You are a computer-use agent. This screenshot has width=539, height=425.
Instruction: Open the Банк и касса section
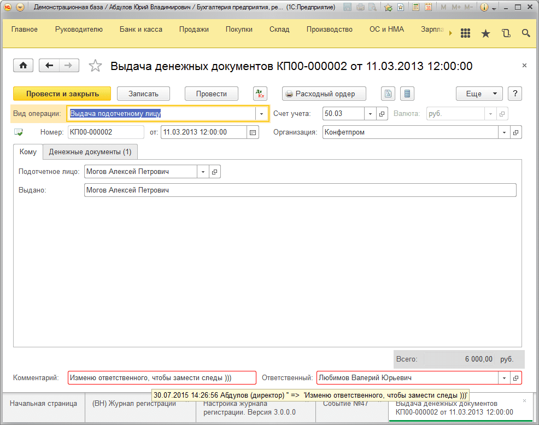point(140,30)
